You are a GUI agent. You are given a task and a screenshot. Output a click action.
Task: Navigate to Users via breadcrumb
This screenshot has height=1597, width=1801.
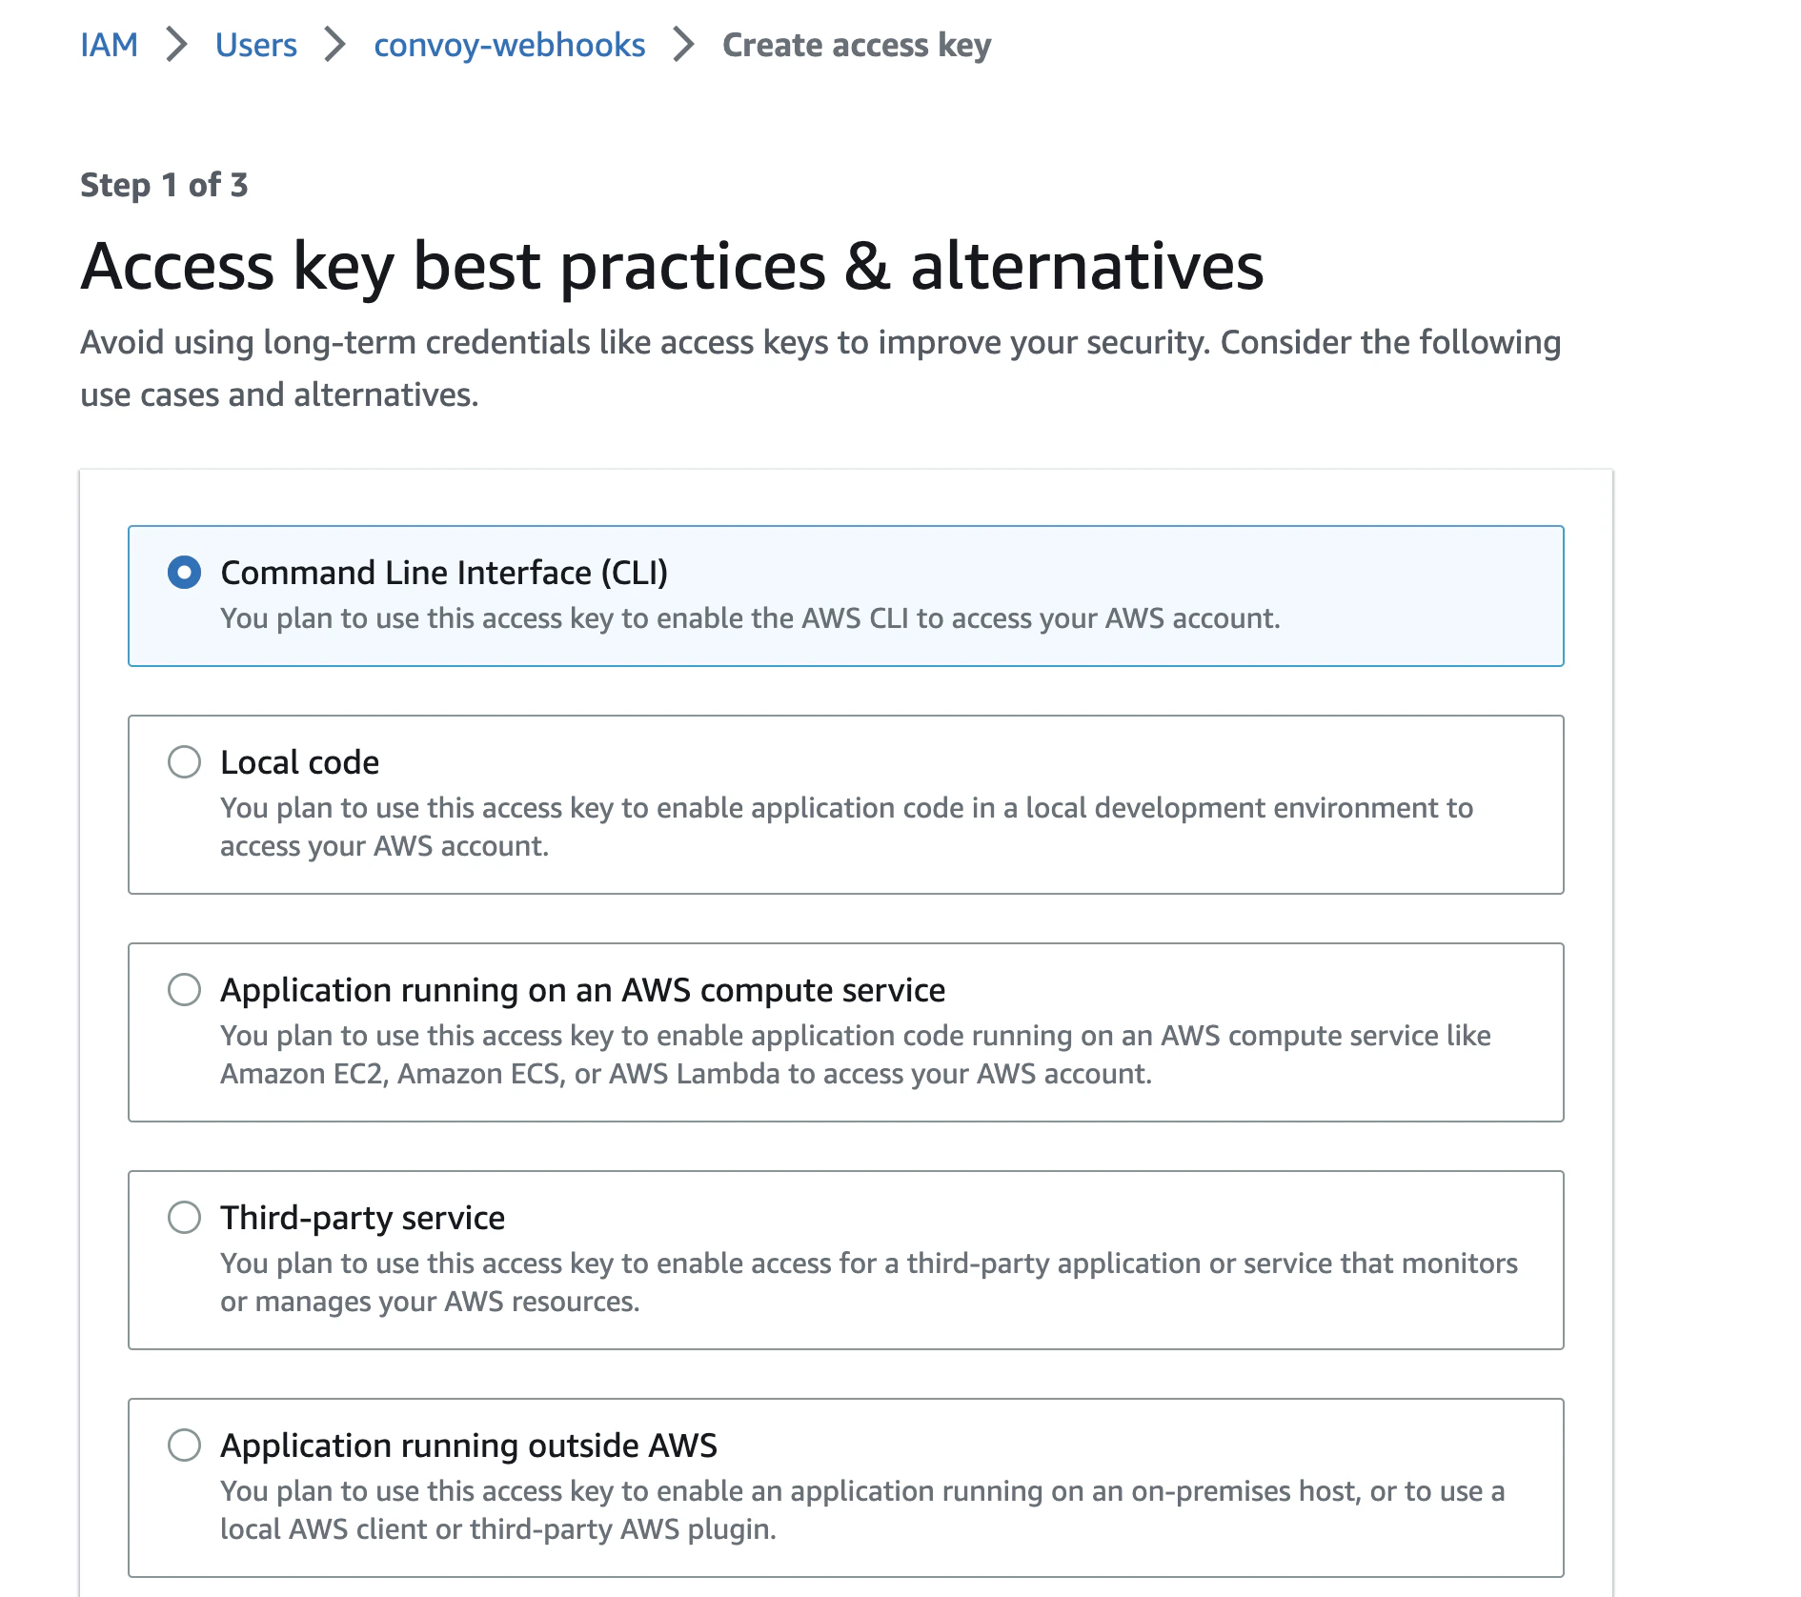pyautogui.click(x=255, y=44)
